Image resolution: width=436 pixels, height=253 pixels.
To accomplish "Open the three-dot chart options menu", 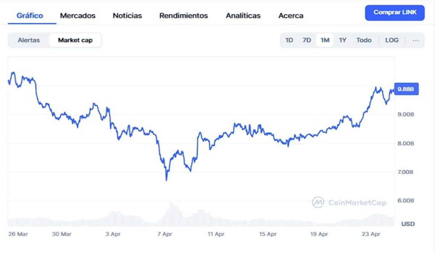I will pyautogui.click(x=416, y=40).
